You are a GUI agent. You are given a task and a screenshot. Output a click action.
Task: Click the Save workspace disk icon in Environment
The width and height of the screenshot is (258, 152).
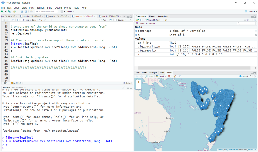coord(141,20)
